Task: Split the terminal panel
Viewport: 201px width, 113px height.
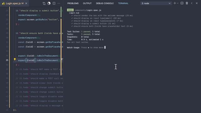Action: coord(182,3)
